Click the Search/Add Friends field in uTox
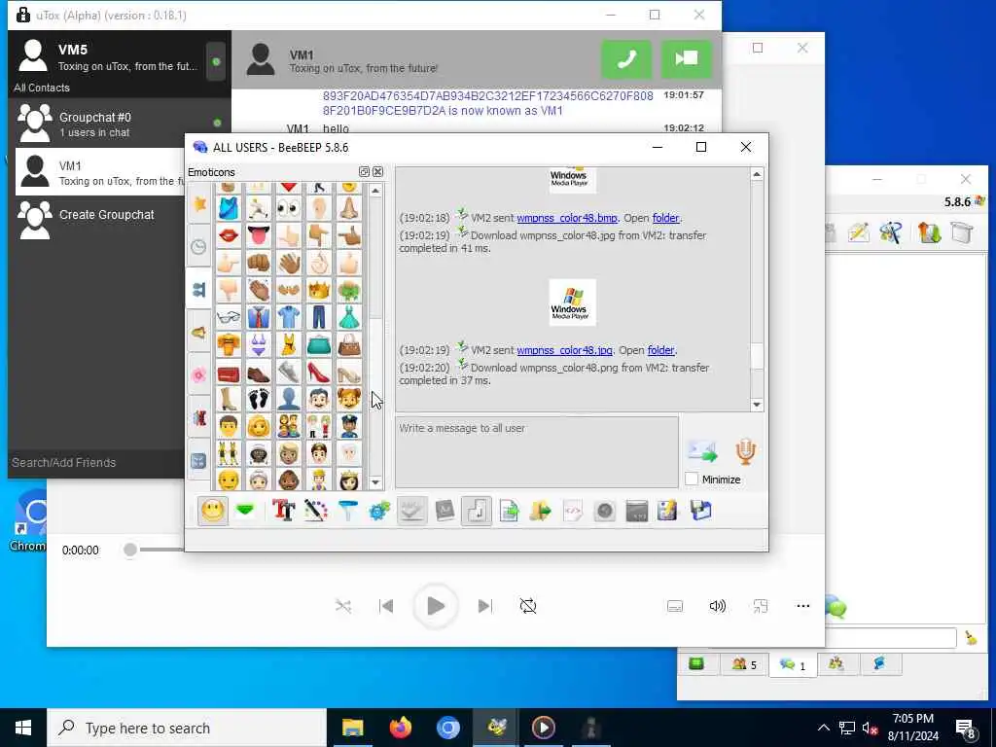Screen dimensions: 996x747 [96, 463]
